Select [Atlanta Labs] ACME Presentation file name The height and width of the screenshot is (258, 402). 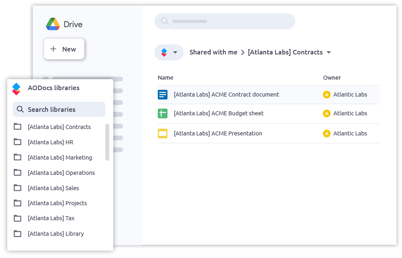(218, 133)
